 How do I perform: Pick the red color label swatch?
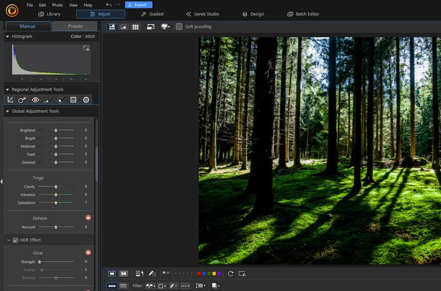pos(199,273)
